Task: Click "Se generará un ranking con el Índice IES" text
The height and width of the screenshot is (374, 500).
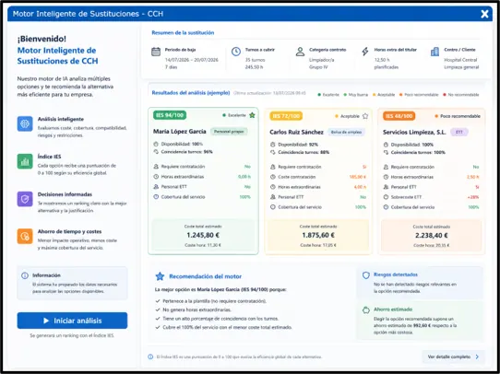Action: point(72,335)
